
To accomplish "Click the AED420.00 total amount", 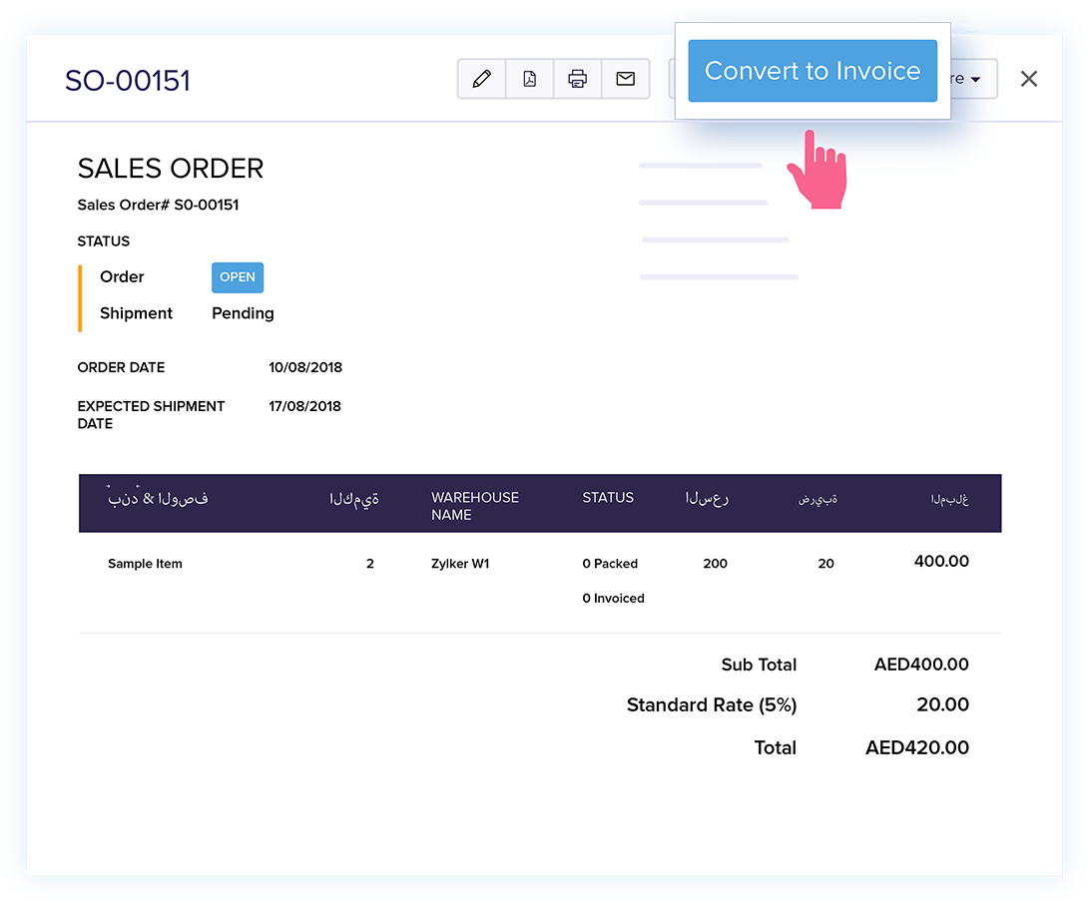I will 916,747.
